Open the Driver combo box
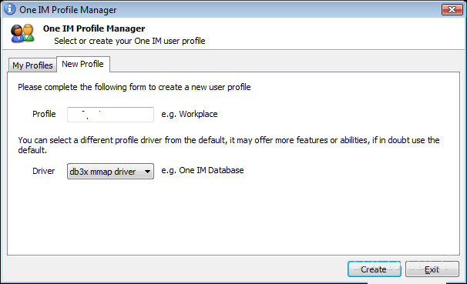Viewport: 467px width, 284px height. [x=110, y=172]
